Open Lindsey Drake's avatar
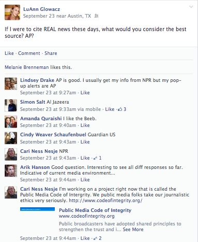The width and height of the screenshot is (198, 242). pos(11,83)
